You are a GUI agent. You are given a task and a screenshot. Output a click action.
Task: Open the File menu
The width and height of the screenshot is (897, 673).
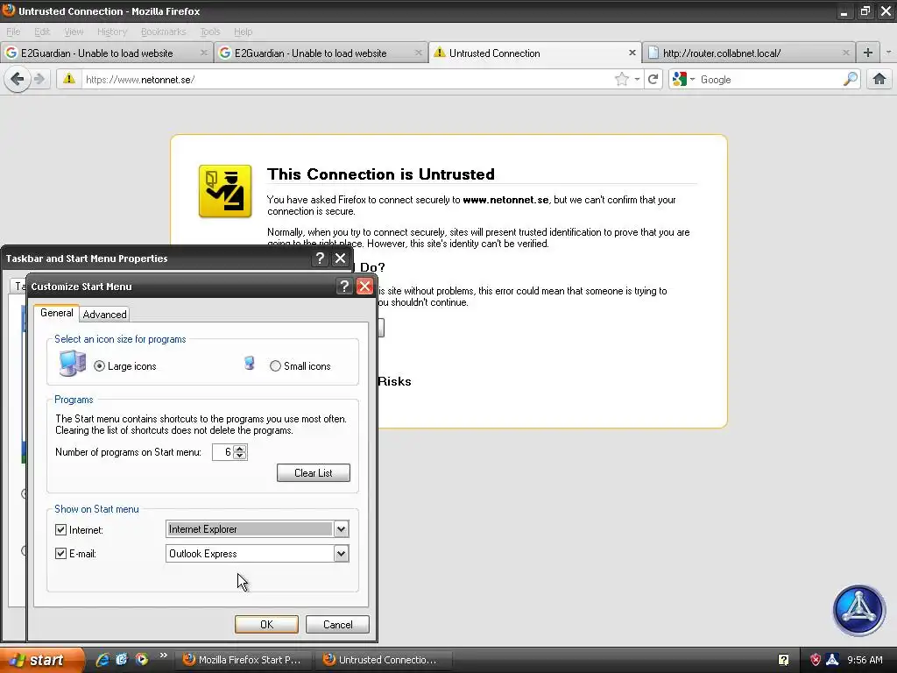point(13,32)
